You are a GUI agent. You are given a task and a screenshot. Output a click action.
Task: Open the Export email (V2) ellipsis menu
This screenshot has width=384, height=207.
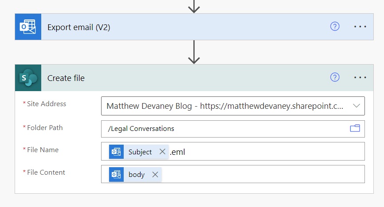coord(360,27)
